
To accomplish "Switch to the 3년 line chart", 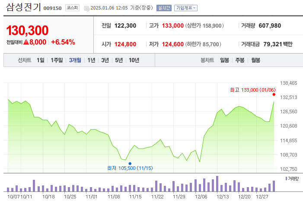I will [105, 60].
